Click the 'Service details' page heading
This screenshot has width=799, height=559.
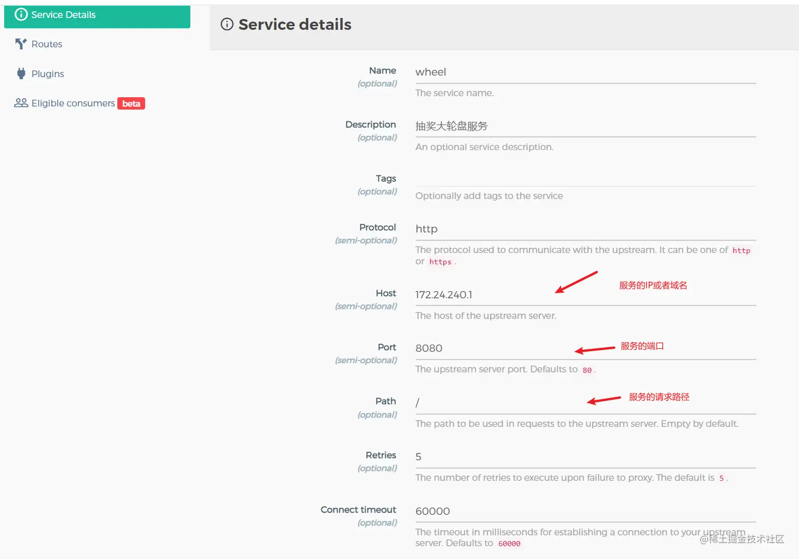[x=295, y=24]
